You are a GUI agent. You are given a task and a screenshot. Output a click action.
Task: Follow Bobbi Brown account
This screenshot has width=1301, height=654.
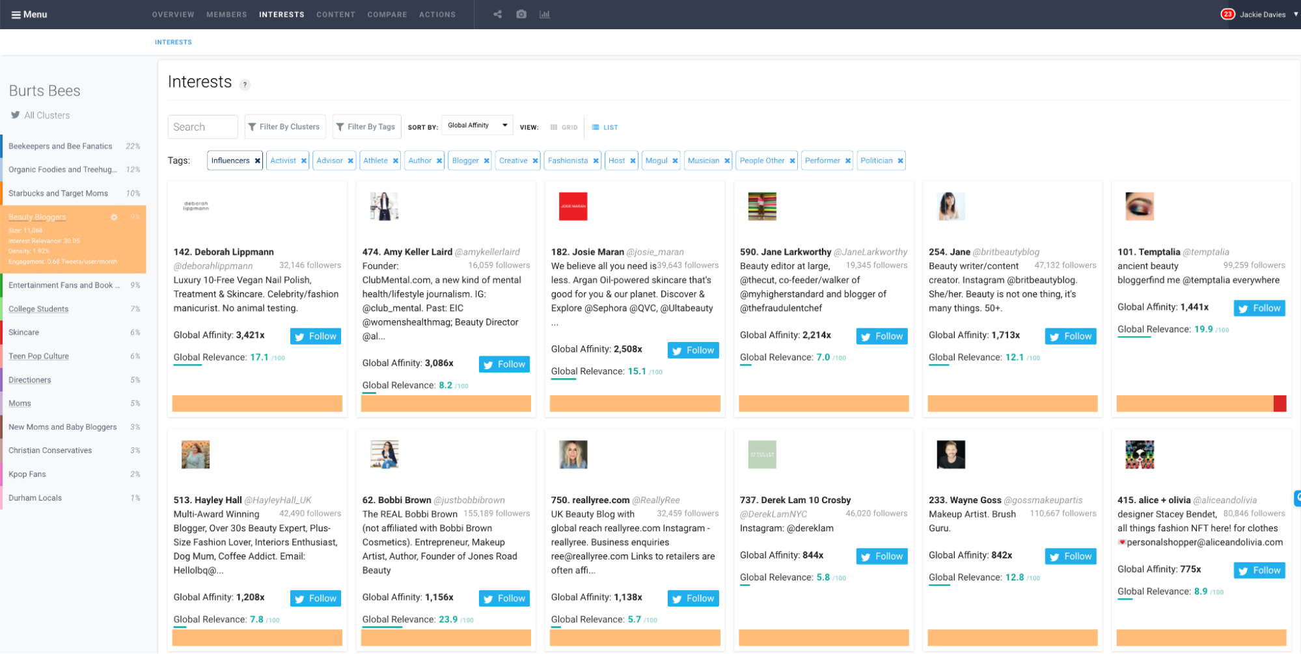504,598
